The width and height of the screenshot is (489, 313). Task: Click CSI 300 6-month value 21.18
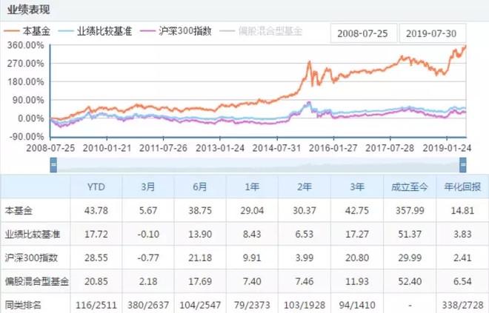200,258
